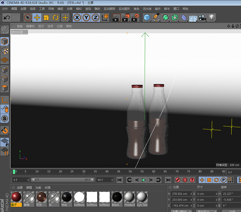Click locked workplane grid icon
Image resolution: width=241 pixels, height=212 pixels.
[5, 142]
